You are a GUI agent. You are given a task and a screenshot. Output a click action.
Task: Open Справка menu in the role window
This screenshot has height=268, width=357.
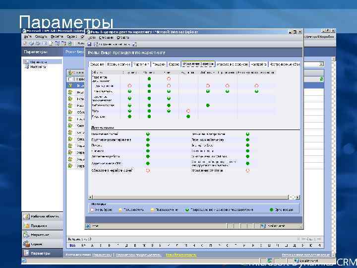(x=123, y=37)
